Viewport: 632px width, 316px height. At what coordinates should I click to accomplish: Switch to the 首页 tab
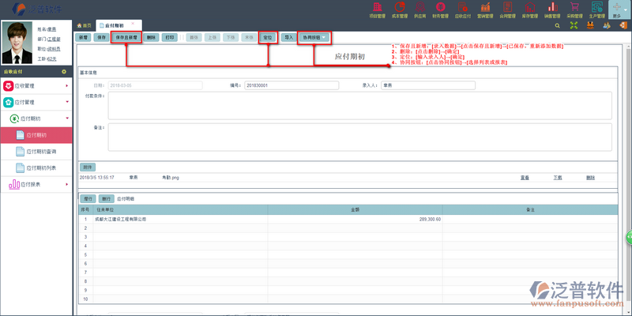[x=84, y=25]
